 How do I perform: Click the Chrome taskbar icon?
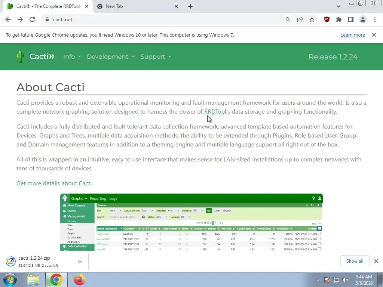pos(56,280)
